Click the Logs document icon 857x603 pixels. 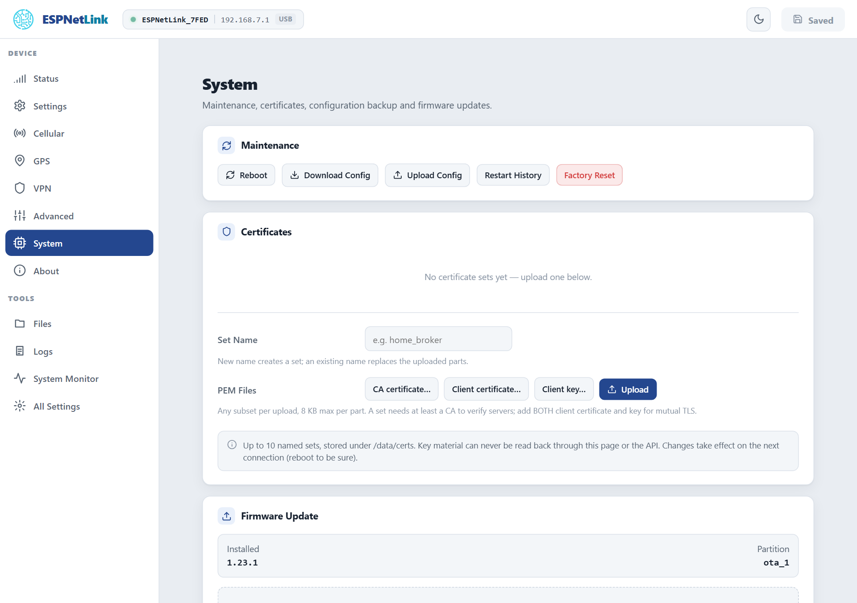pos(20,351)
